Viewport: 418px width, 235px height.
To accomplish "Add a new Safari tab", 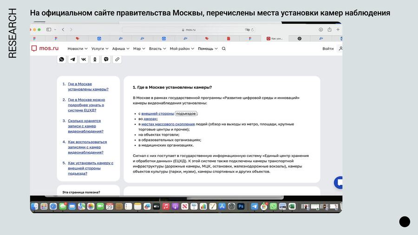I will click(338, 30).
